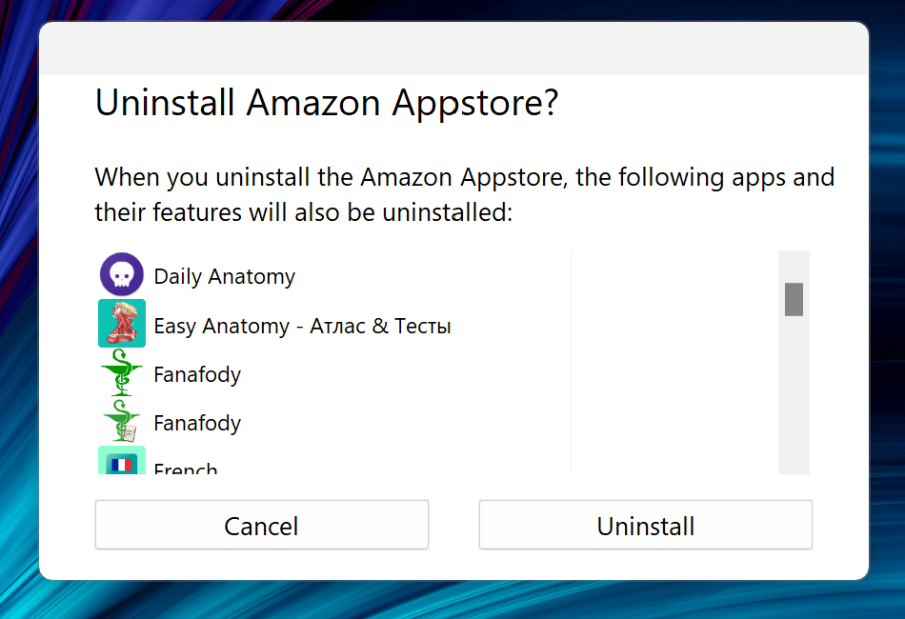Click the scrollbar track below the thumb
905x619 pixels.
pyautogui.click(x=793, y=400)
